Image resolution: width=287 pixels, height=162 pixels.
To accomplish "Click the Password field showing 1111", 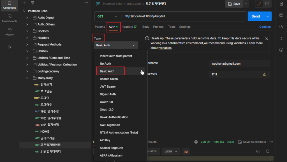I will pos(239,74).
